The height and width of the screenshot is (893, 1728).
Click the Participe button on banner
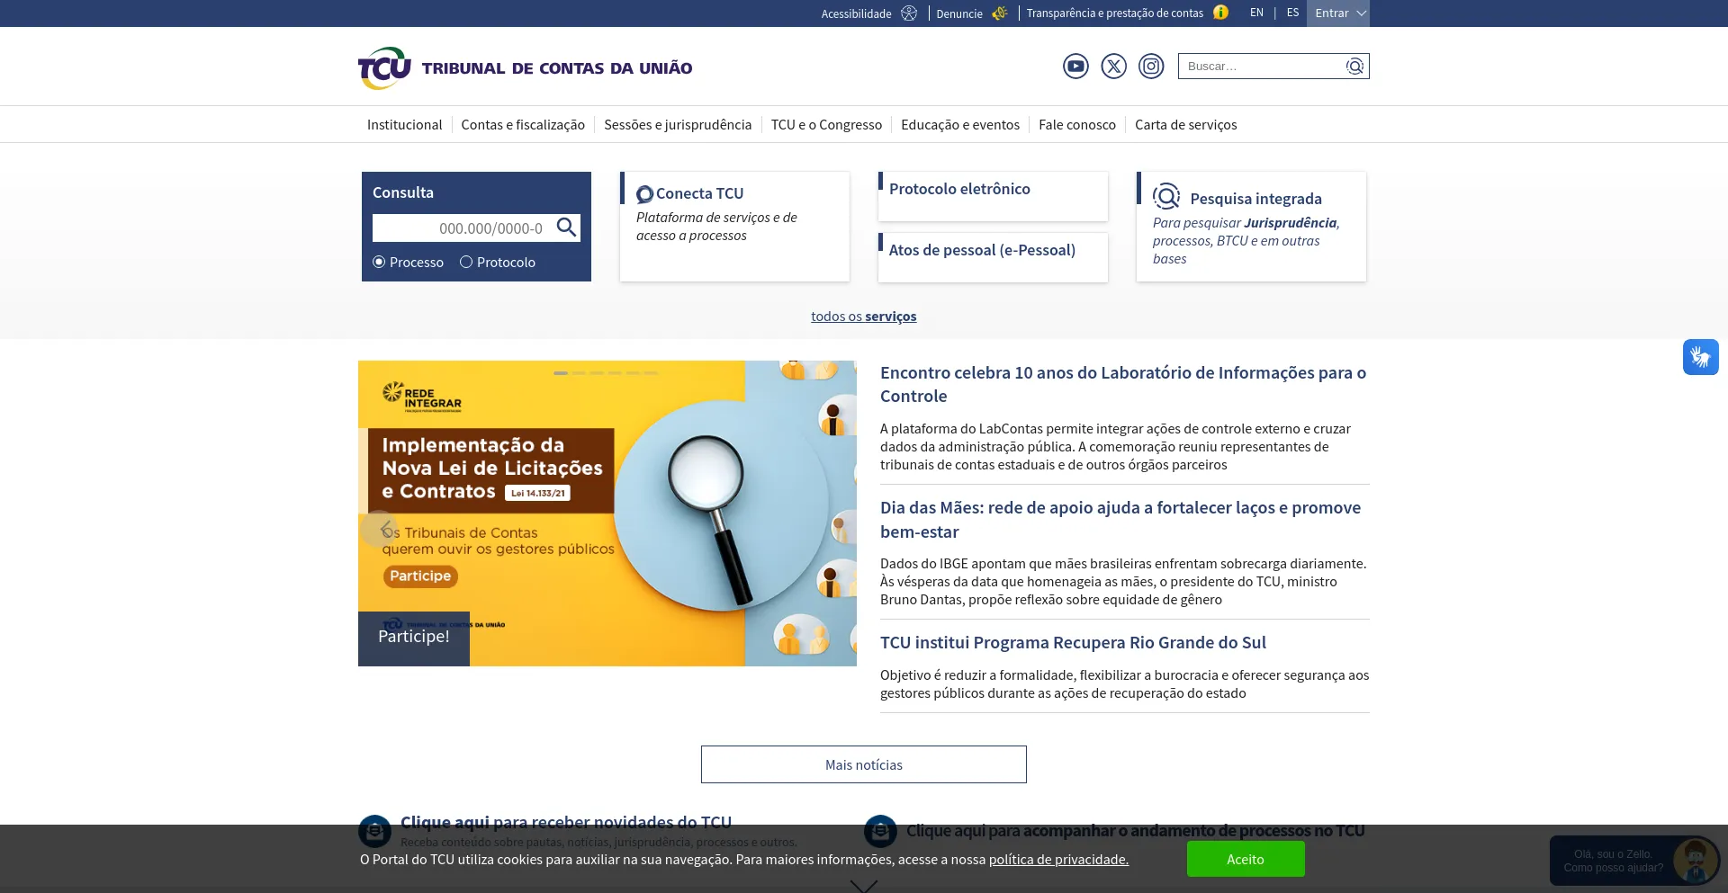[420, 576]
